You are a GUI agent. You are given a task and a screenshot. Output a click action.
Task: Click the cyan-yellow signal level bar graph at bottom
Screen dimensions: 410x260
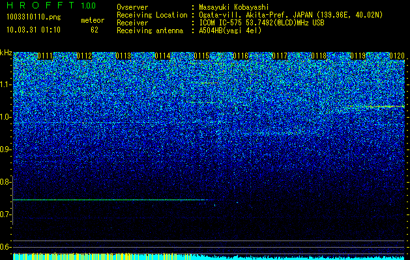click(x=209, y=256)
